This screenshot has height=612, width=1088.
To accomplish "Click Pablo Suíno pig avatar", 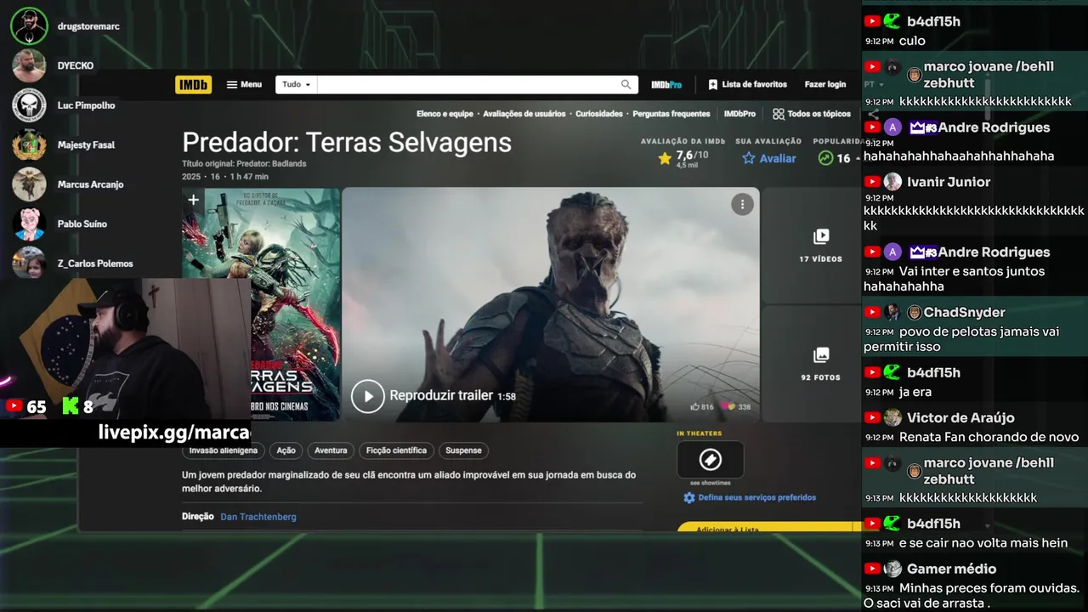I will 29,224.
